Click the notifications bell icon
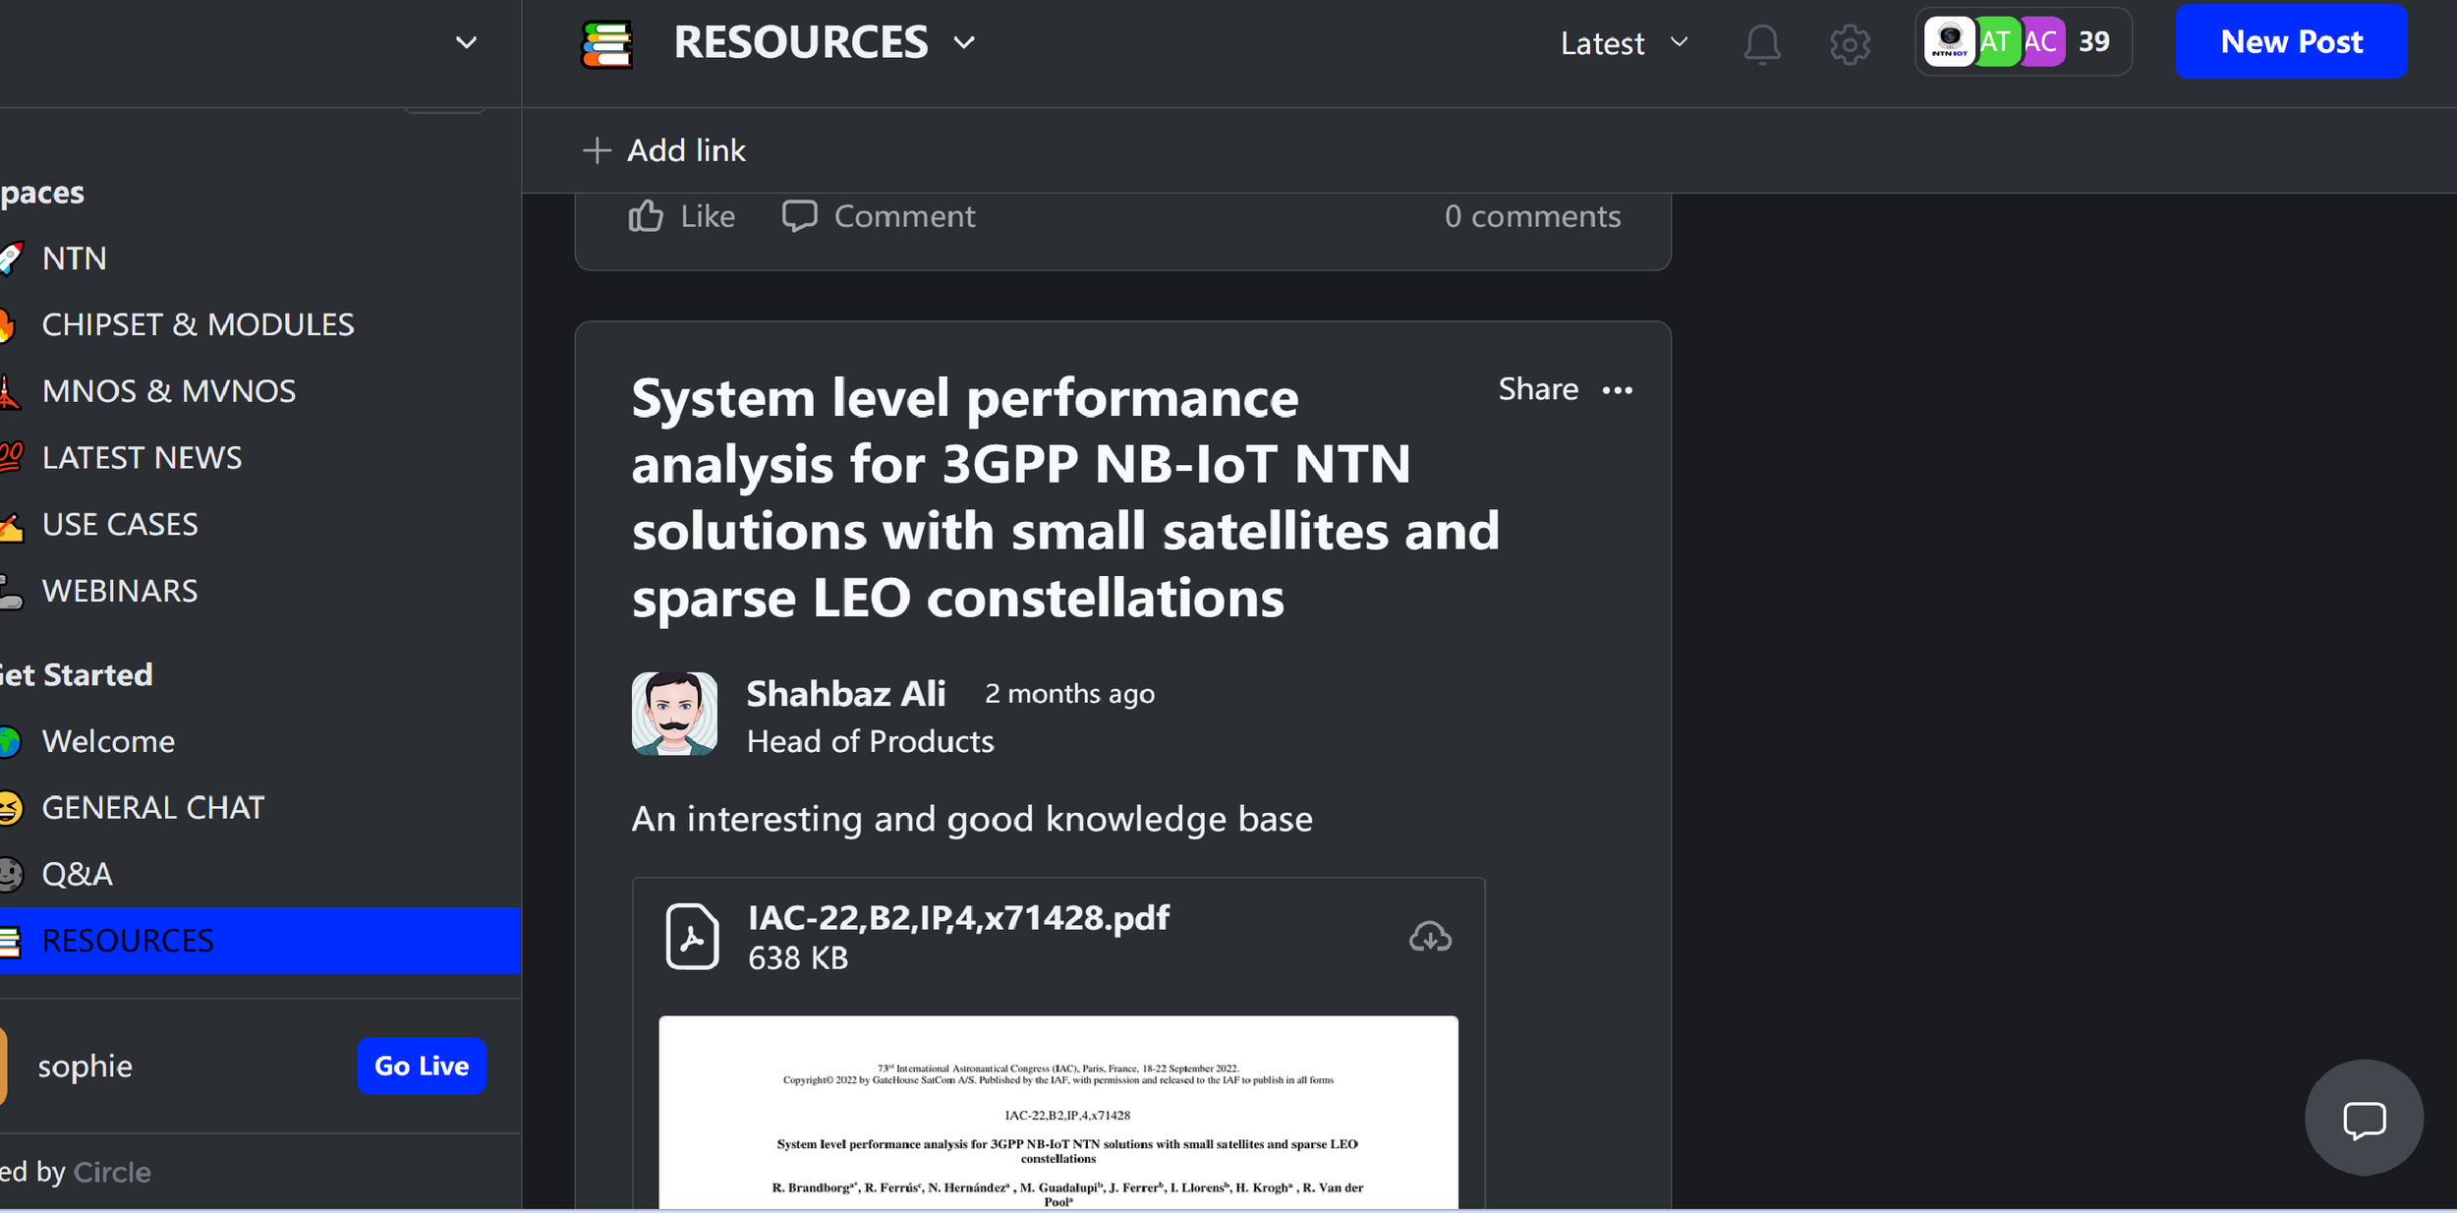The width and height of the screenshot is (2457, 1213). tap(1761, 43)
